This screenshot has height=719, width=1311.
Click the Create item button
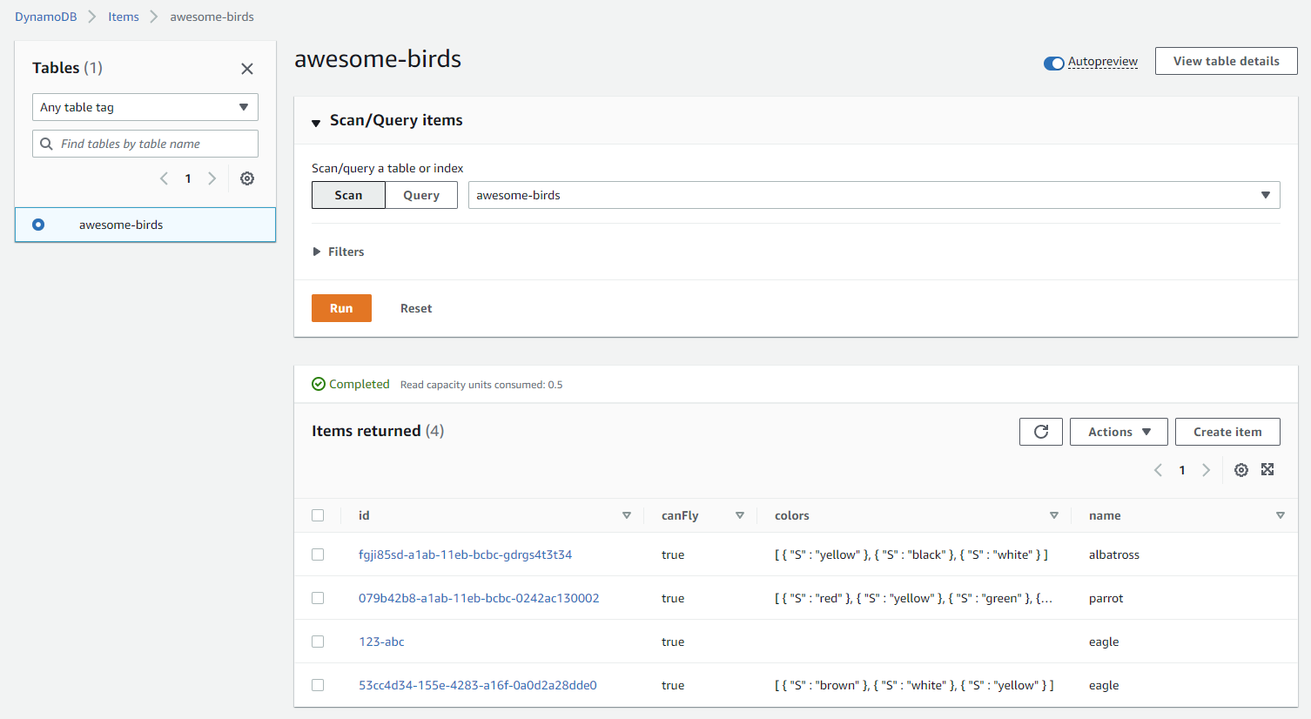(1227, 432)
